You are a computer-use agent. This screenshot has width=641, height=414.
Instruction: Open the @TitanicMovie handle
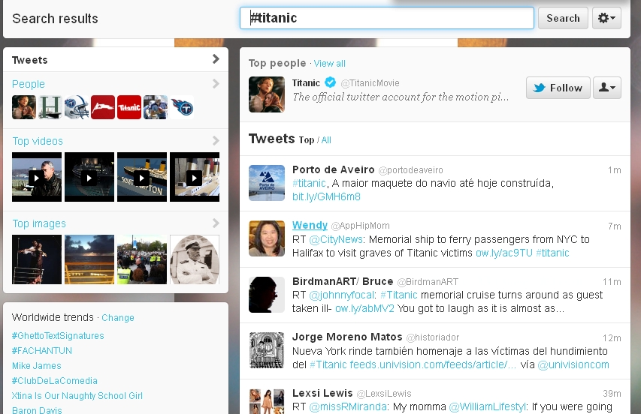[x=370, y=83]
